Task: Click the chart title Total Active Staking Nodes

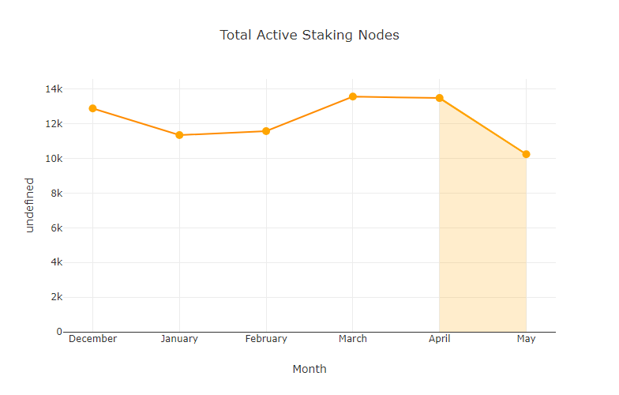Action: (309, 35)
